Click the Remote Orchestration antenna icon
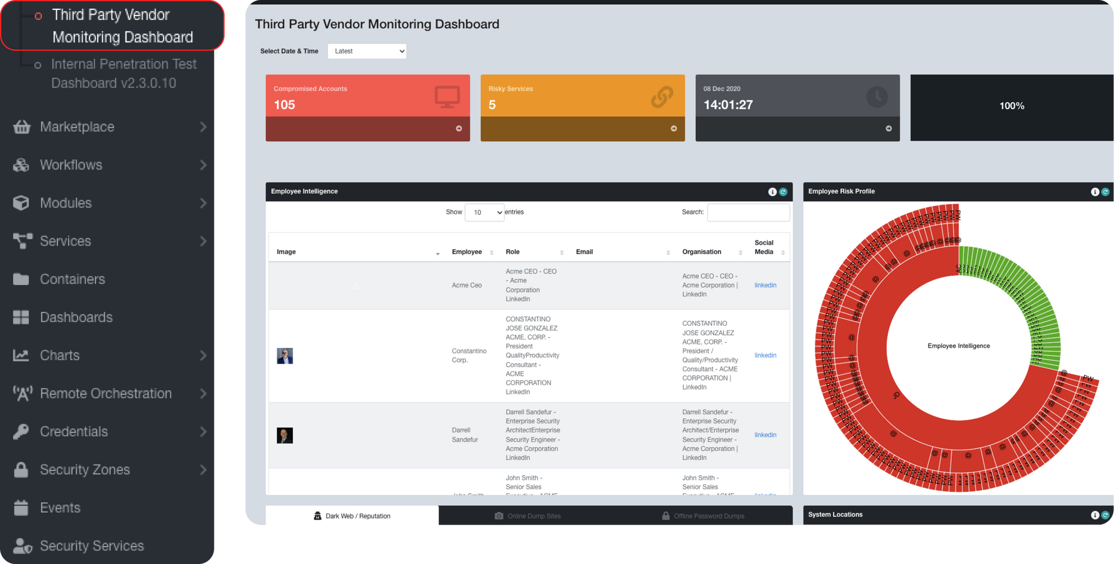 [23, 394]
